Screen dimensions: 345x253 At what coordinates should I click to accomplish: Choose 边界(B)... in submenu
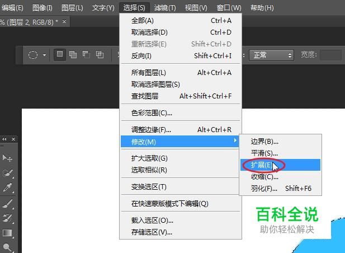coord(280,142)
